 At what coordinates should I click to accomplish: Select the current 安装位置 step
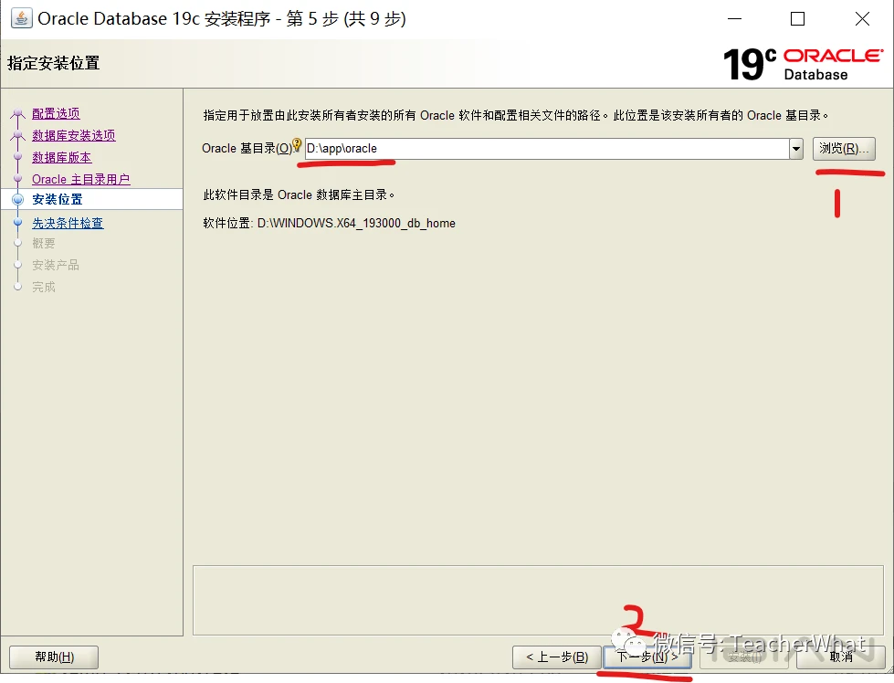click(57, 200)
